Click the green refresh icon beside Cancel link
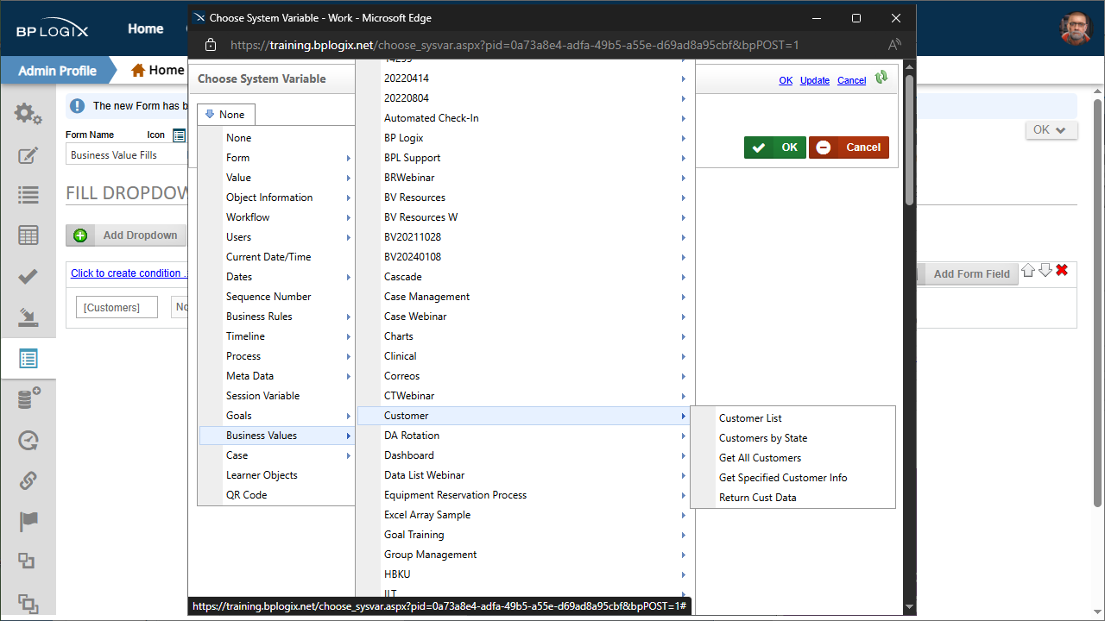The image size is (1105, 621). 881,78
